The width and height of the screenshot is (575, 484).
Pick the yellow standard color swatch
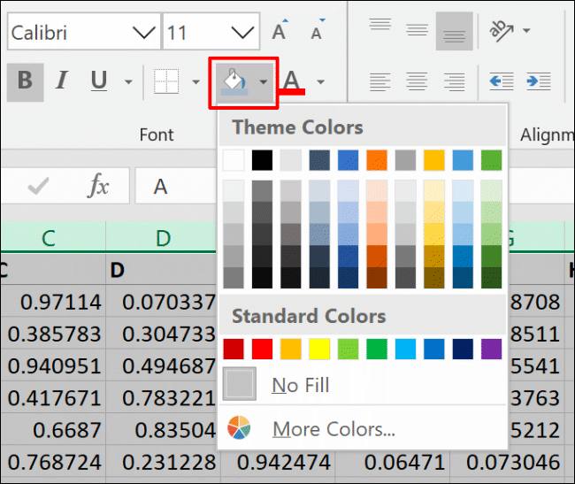click(x=318, y=349)
